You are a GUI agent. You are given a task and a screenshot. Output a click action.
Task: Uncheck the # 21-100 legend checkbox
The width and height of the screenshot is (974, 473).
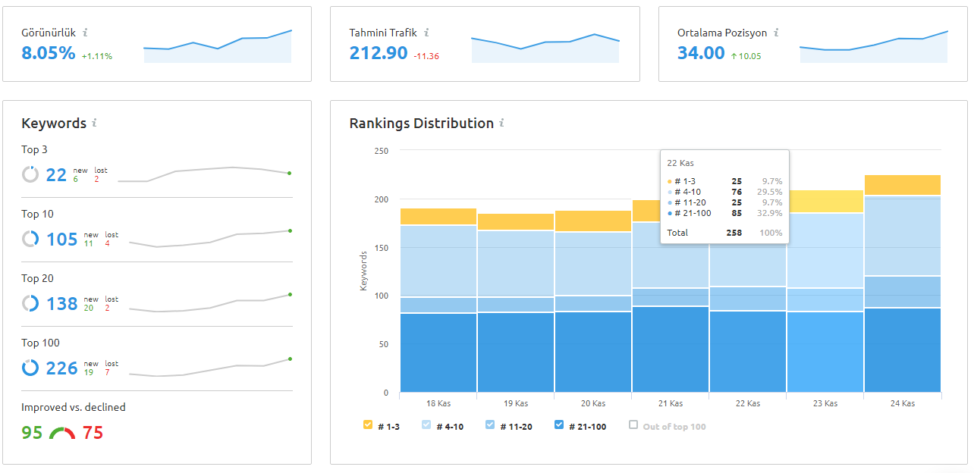[559, 425]
